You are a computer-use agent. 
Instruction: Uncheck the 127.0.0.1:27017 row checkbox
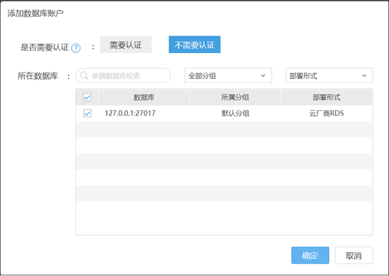88,113
